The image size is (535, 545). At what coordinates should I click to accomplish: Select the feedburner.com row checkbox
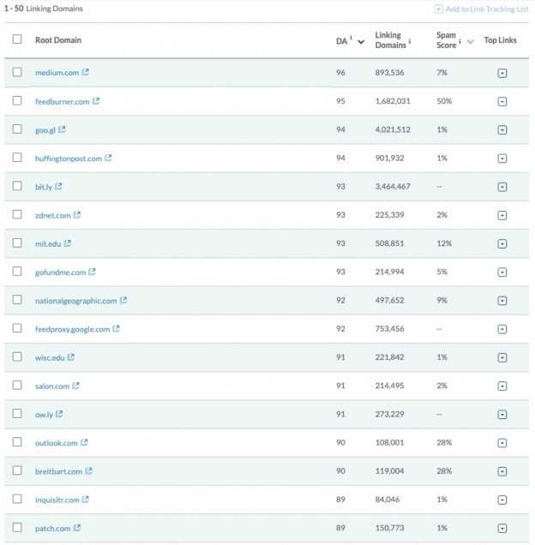pos(17,100)
